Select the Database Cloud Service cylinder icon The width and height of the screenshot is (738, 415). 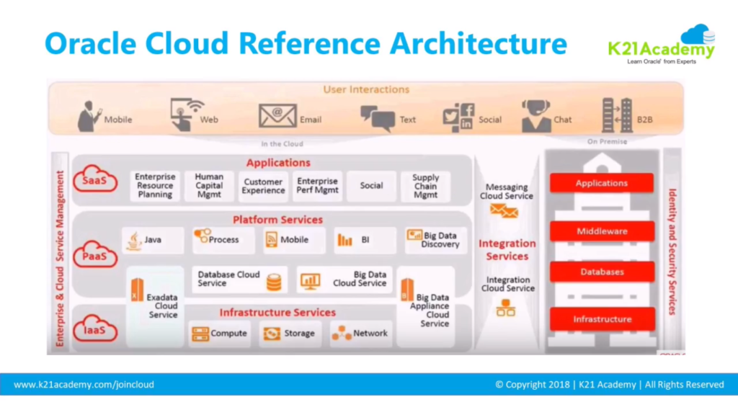coord(274,282)
